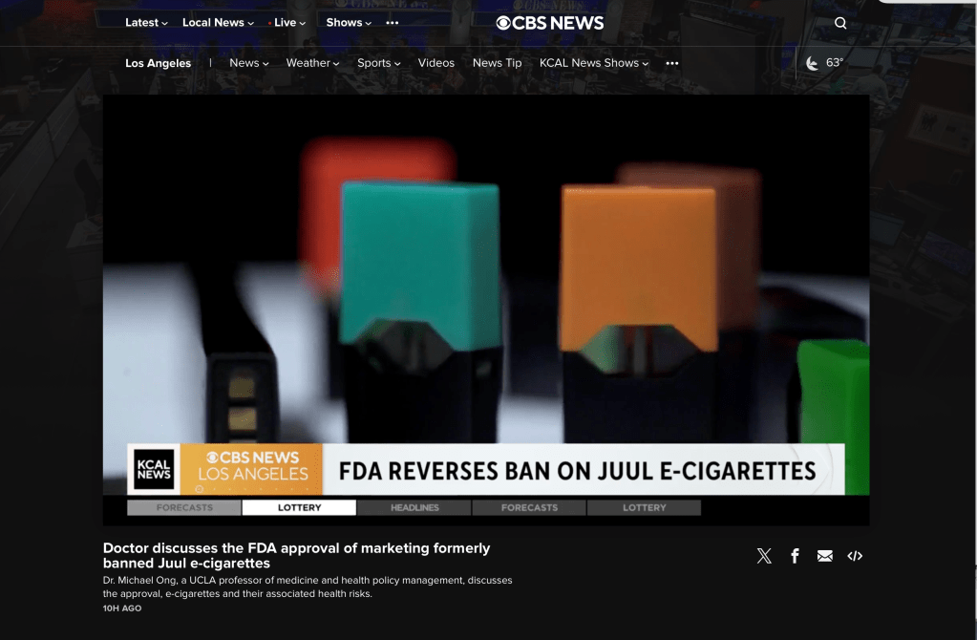Expand the Local News dropdown
Screen dimensions: 977x640
point(218,23)
